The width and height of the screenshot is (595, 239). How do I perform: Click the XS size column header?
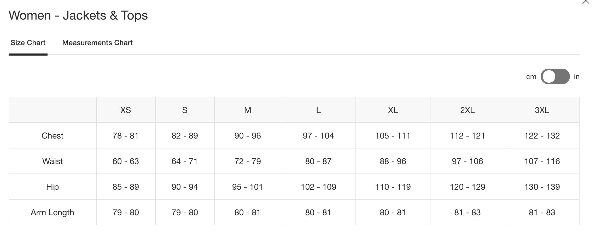[126, 110]
